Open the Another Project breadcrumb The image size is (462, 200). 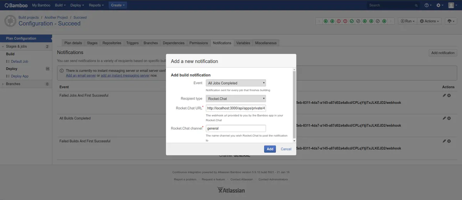(x=56, y=17)
